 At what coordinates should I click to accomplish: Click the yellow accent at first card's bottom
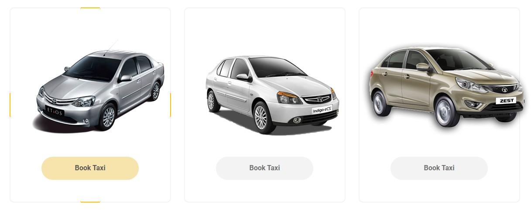pos(90,202)
